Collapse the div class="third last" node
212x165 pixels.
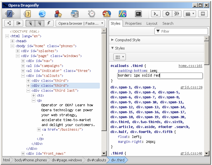(x=28, y=90)
